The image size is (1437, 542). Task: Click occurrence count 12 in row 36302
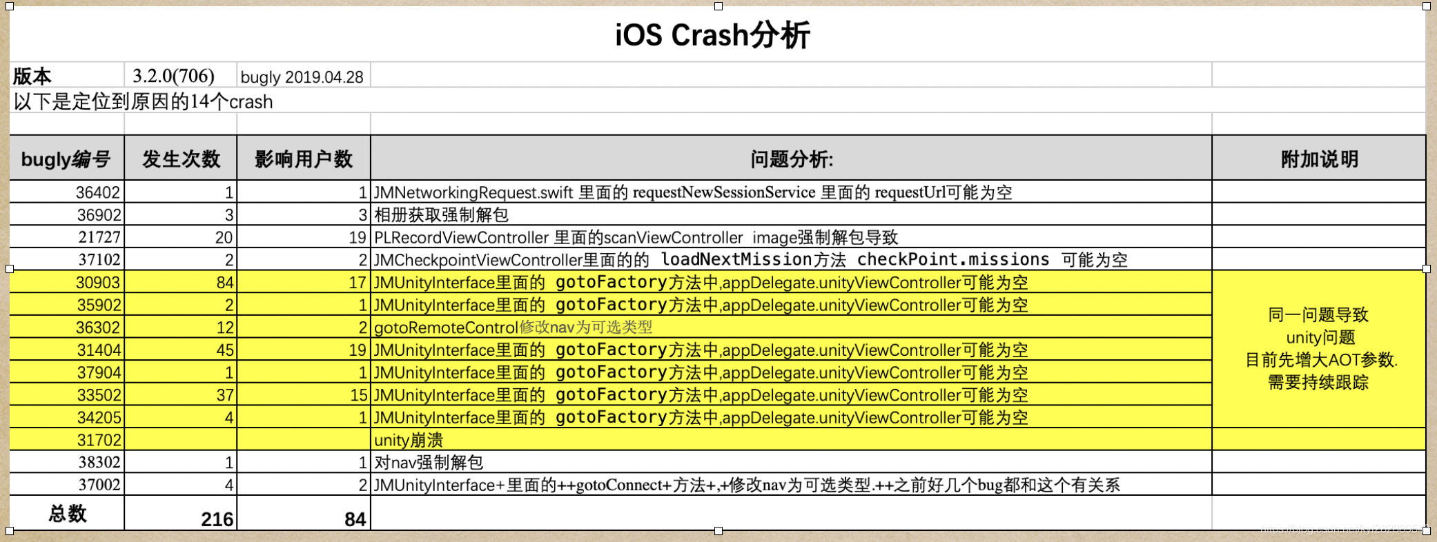(x=180, y=327)
